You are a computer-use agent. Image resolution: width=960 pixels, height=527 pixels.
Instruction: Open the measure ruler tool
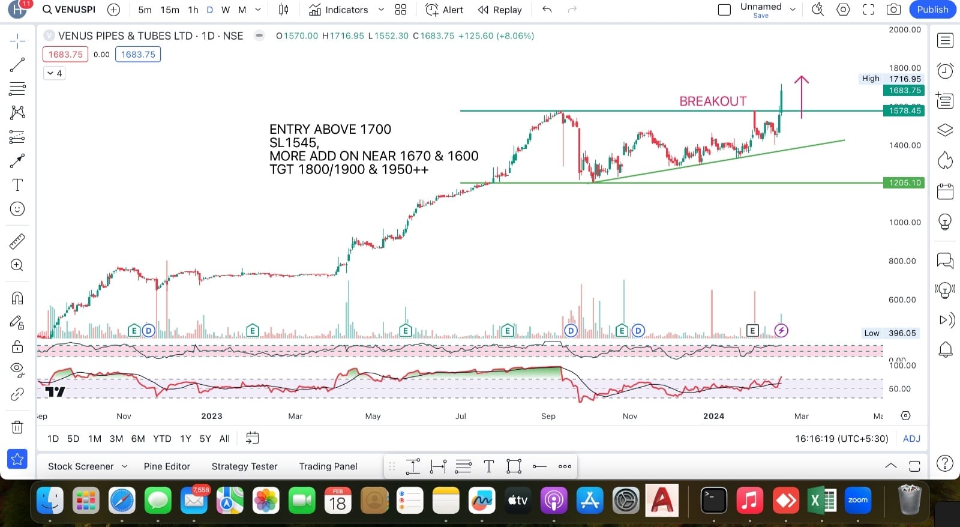(17, 241)
